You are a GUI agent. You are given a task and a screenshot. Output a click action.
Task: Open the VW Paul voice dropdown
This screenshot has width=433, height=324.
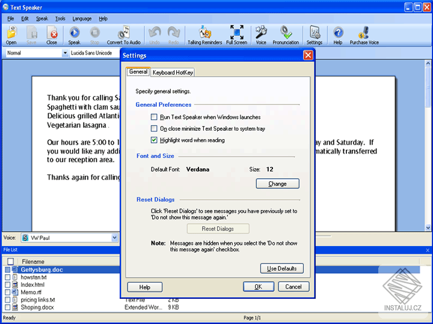tap(114, 238)
